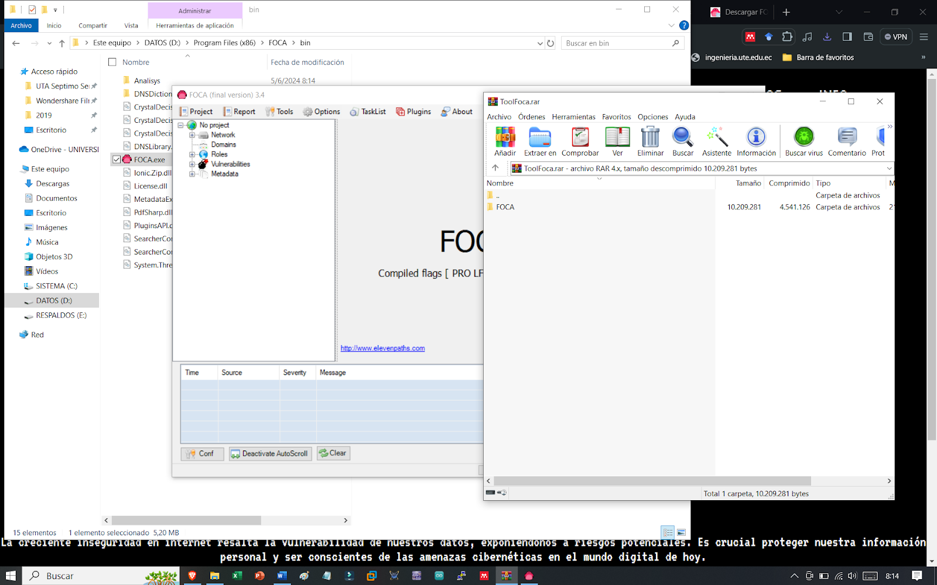Screen dimensions: 937x585
Task: Expand the Explorer ribbon chevron
Action: [x=671, y=25]
